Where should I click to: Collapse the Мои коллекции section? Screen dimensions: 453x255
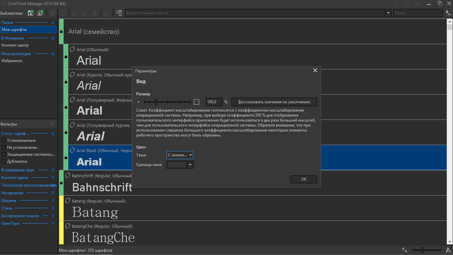[53, 54]
